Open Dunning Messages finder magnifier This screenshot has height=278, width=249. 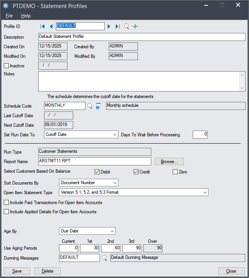coord(104,258)
